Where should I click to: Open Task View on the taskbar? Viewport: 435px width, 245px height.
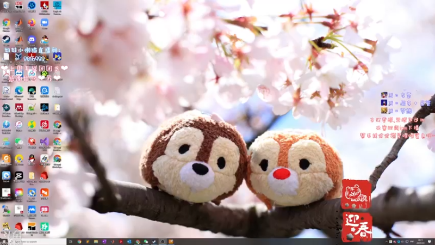(x=71, y=242)
